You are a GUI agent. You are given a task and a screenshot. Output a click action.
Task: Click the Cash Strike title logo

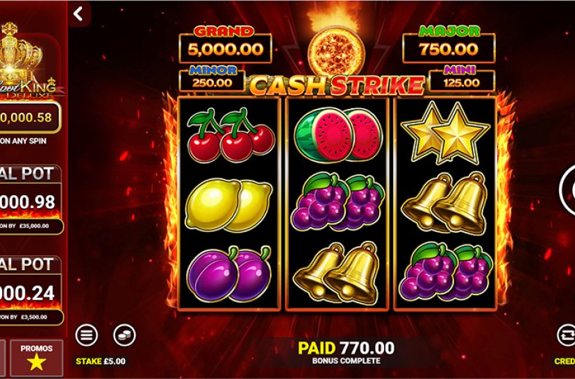pyautogui.click(x=337, y=85)
